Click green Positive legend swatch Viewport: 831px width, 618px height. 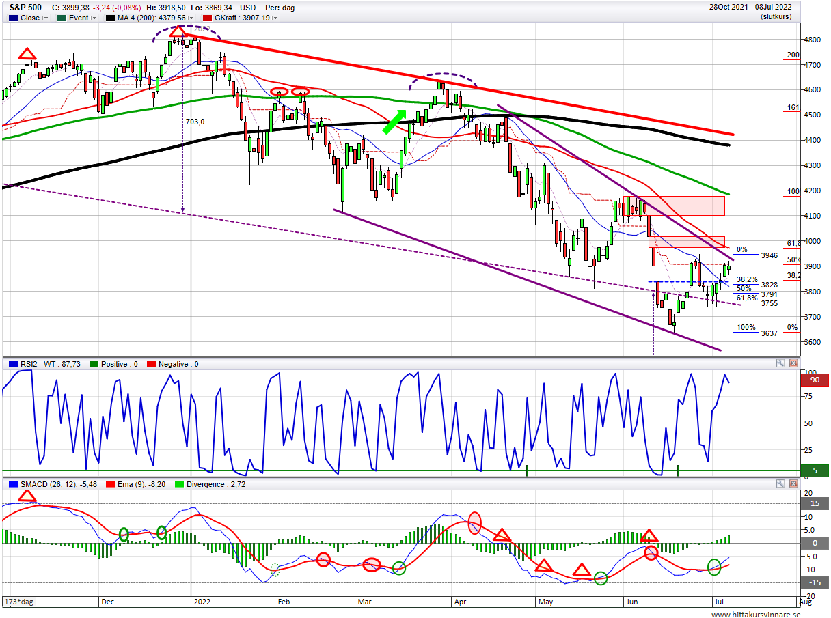coord(94,364)
